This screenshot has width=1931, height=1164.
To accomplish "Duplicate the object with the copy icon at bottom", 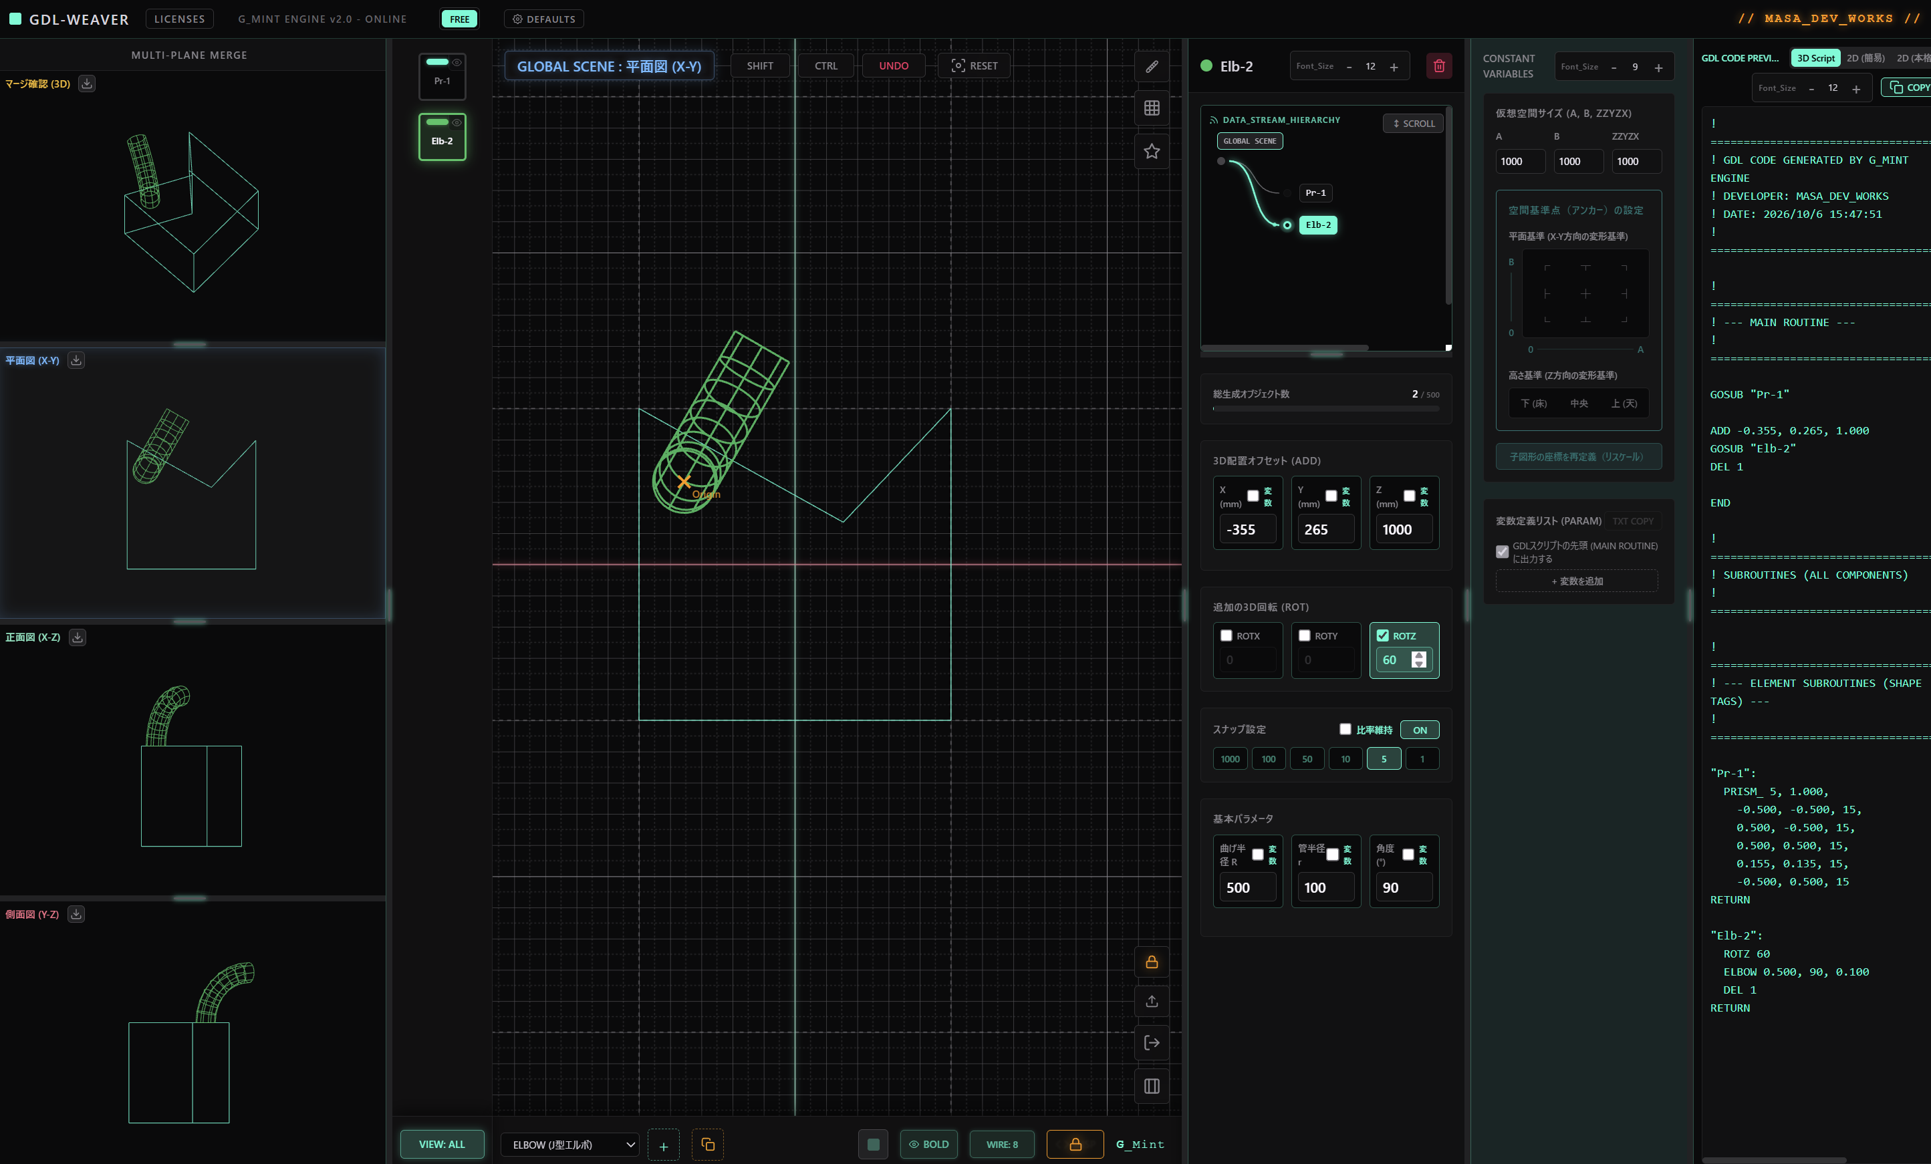I will (708, 1145).
